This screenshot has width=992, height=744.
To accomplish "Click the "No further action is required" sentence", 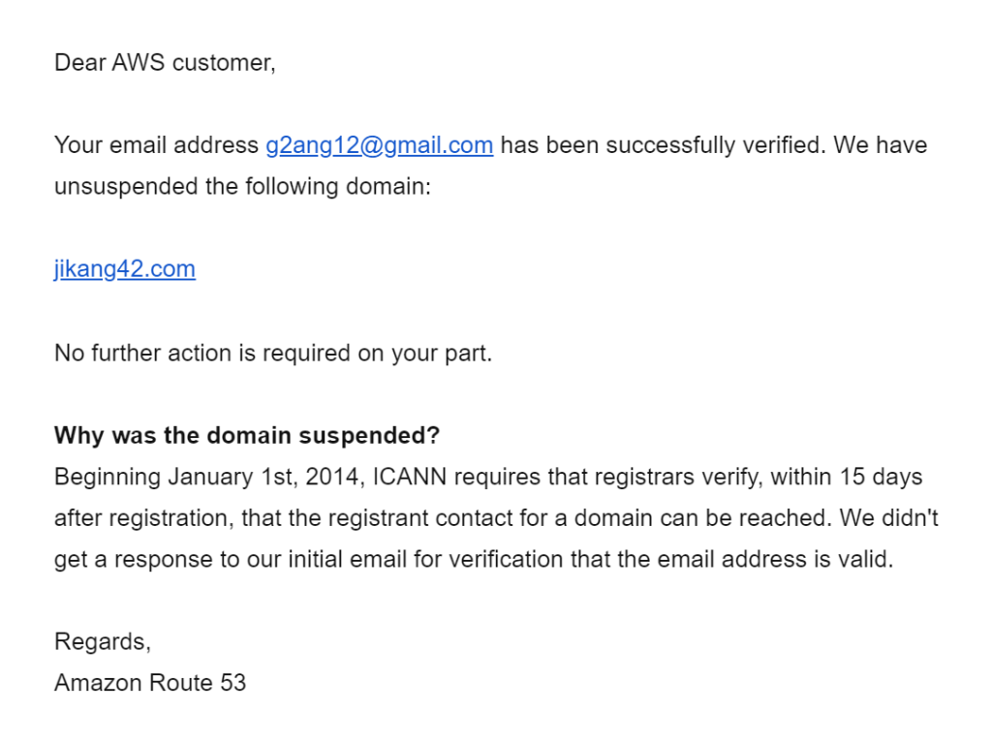I will pos(273,353).
